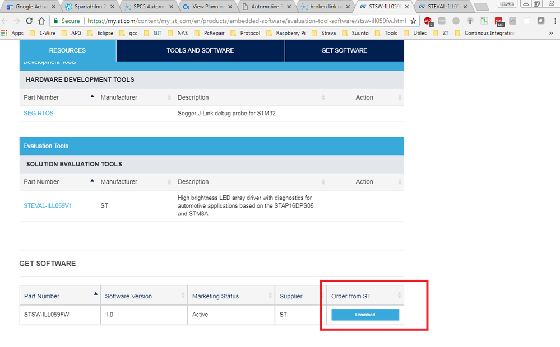Open the browser home page

41,21
